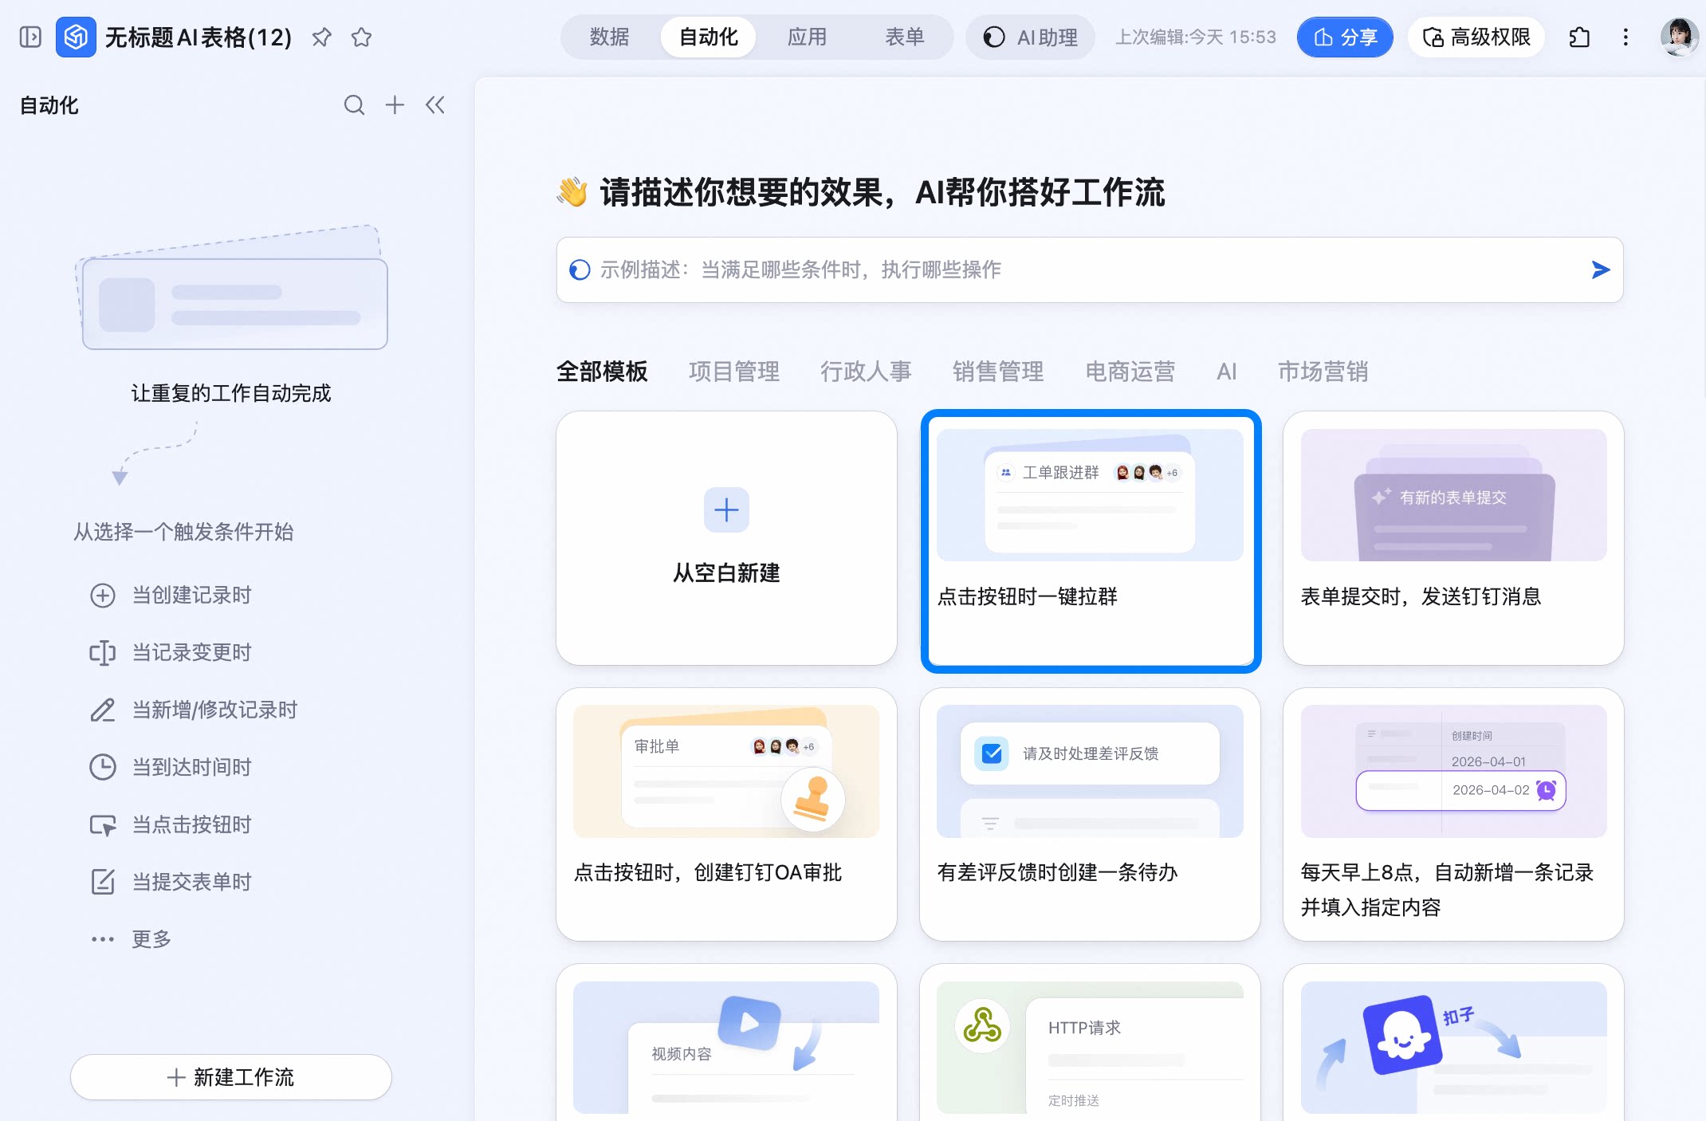Viewport: 1706px width, 1121px height.
Task: Click the 分享 share button
Action: [x=1345, y=37]
